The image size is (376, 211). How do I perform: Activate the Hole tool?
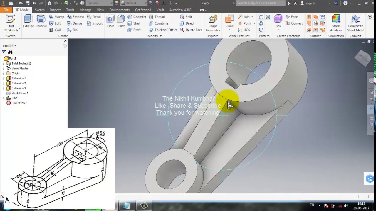click(111, 21)
